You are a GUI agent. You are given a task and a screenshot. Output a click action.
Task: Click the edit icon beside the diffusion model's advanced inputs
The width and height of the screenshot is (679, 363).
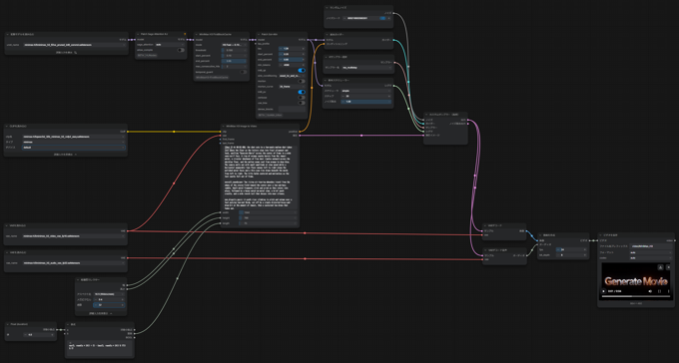pos(75,52)
